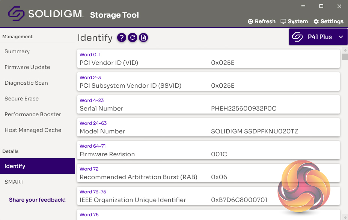The height and width of the screenshot is (220, 348).
Task: Open Host Managed Cache
Action: pos(33,130)
